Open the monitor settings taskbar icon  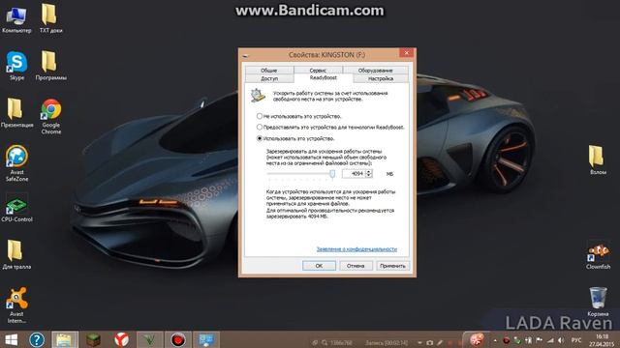pos(206,339)
